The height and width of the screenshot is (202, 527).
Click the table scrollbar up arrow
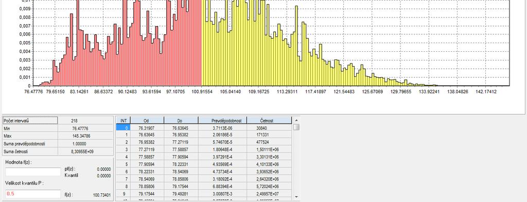click(x=296, y=120)
